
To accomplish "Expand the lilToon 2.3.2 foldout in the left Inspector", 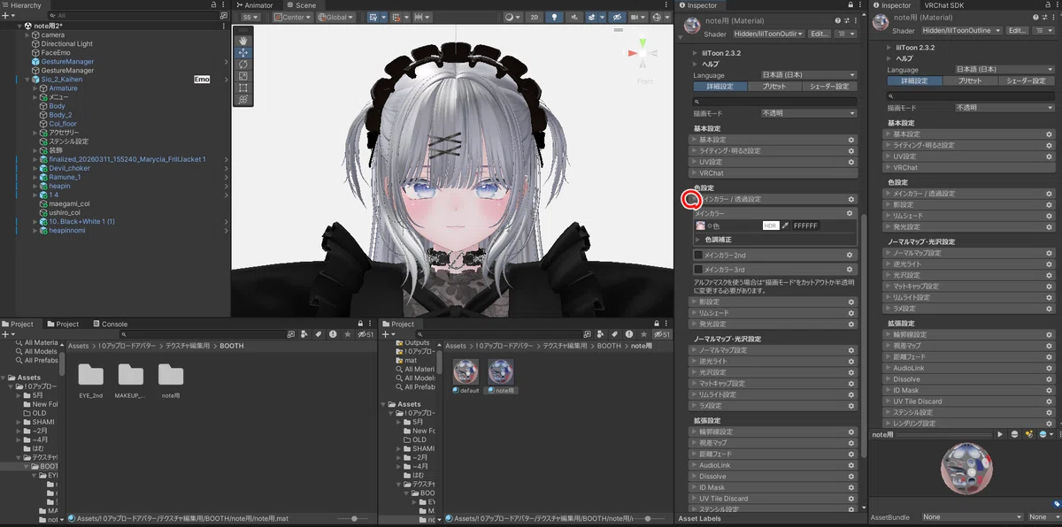I will click(x=696, y=53).
